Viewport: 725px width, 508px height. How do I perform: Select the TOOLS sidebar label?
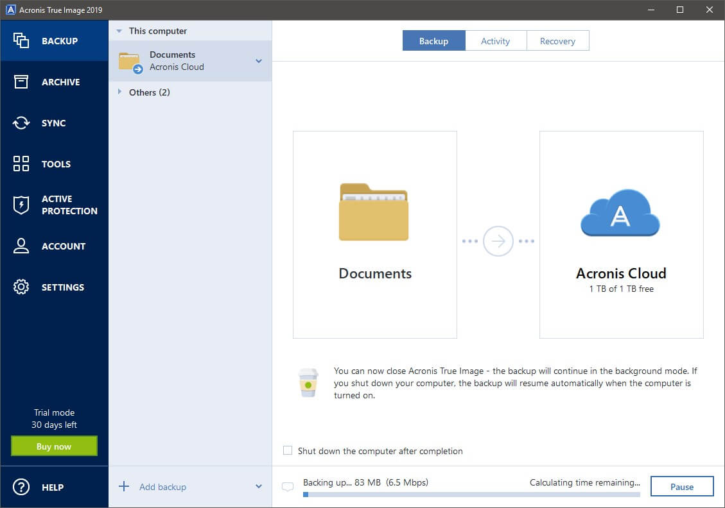tap(56, 164)
